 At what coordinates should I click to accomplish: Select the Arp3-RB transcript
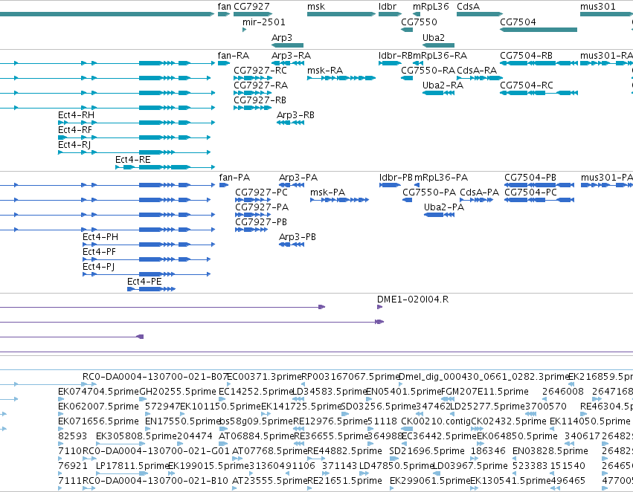click(290, 123)
